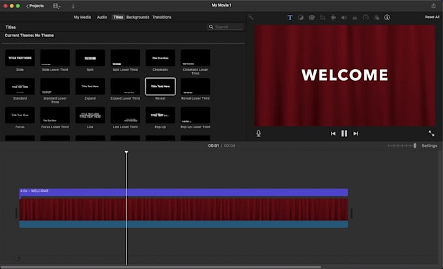Click WELCOME text in the viewer
The image size is (443, 269).
click(345, 75)
